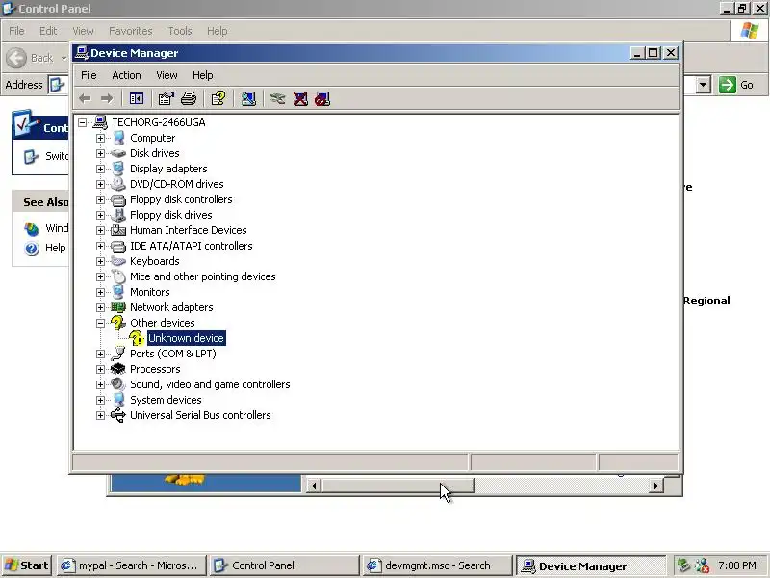Viewport: 770px width, 578px height.
Task: Collapse the TECHORG-2466UGA root node
Action: pos(83,122)
